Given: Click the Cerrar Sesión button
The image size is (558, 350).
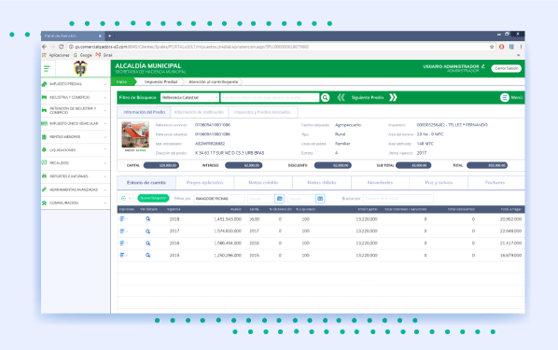Looking at the screenshot, I should (x=506, y=68).
